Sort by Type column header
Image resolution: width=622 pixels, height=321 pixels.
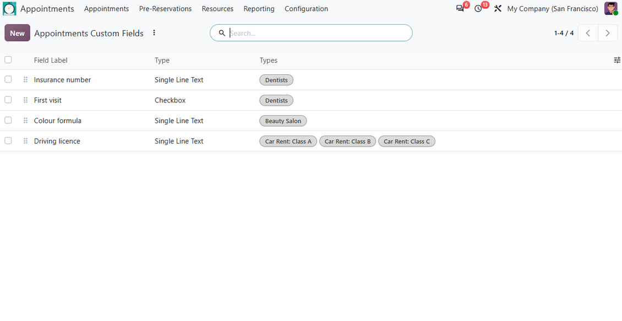162,61
